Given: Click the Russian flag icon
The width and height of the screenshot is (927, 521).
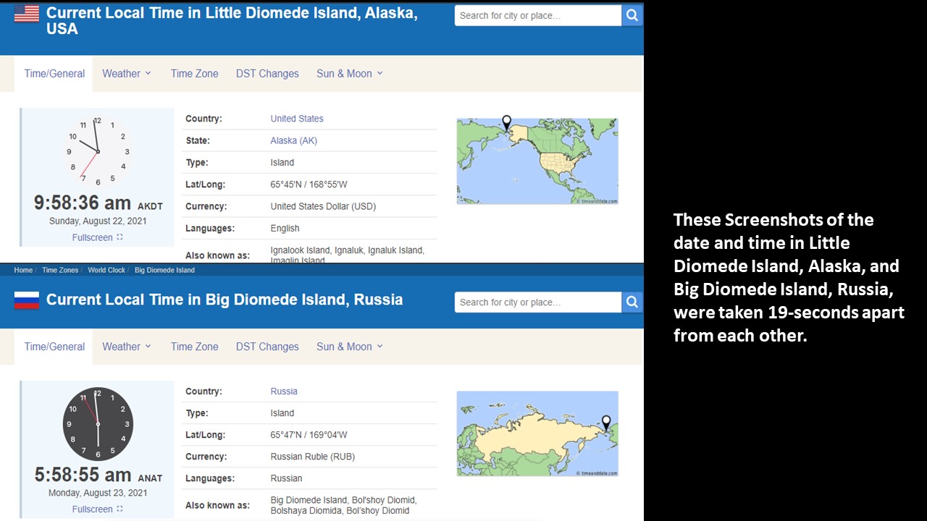Looking at the screenshot, I should click(x=27, y=300).
